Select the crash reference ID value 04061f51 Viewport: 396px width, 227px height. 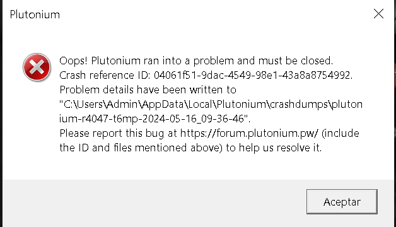253,75
